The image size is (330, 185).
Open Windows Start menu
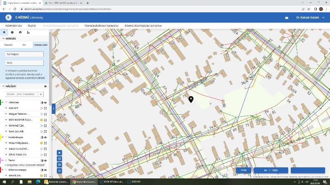[4, 182]
